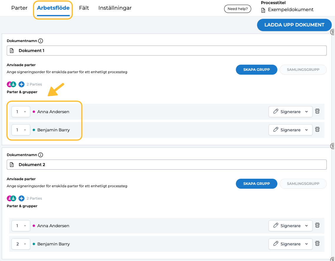Click the Need help? button

pos(238,9)
